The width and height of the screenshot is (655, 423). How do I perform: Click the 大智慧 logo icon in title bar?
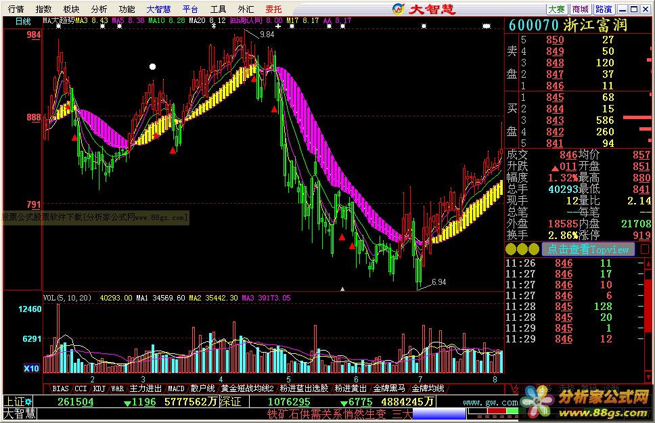pyautogui.click(x=399, y=9)
